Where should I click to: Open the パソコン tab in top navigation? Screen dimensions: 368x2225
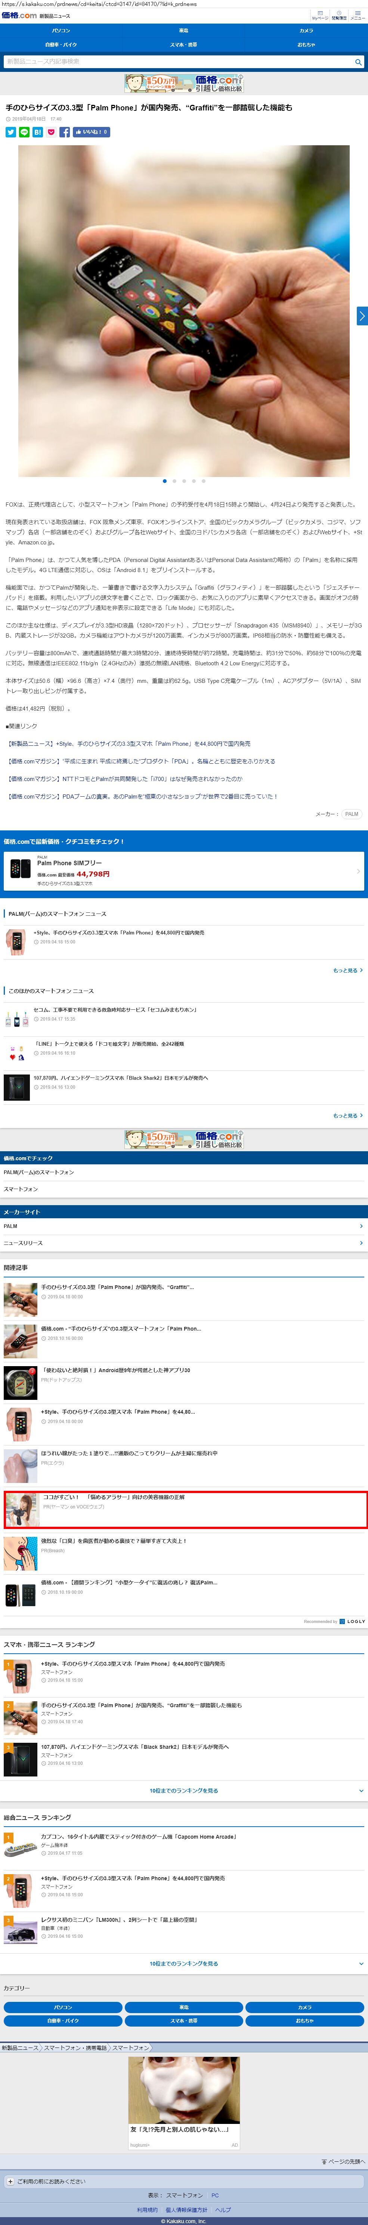pyautogui.click(x=61, y=30)
